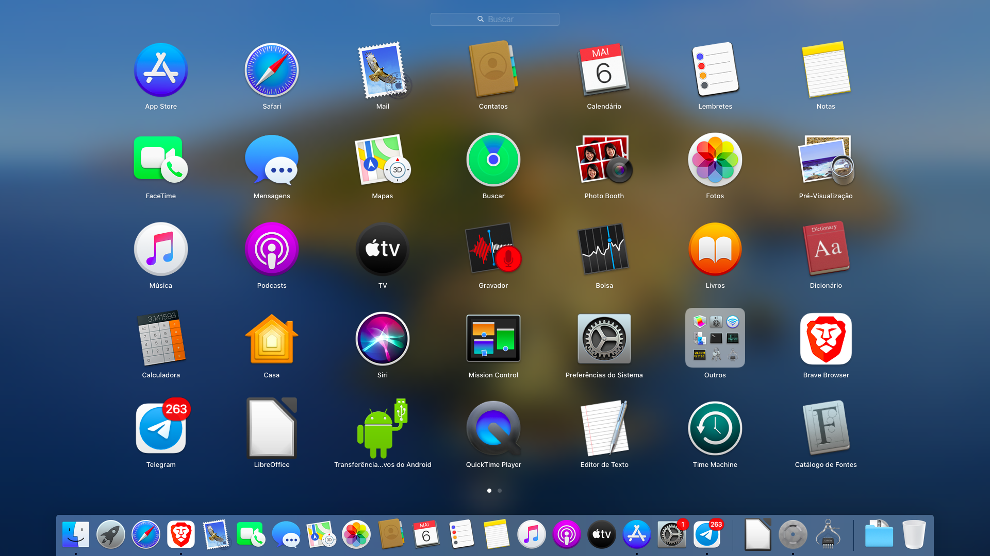
Task: Switch to second Launchpad page dot
Action: point(500,491)
